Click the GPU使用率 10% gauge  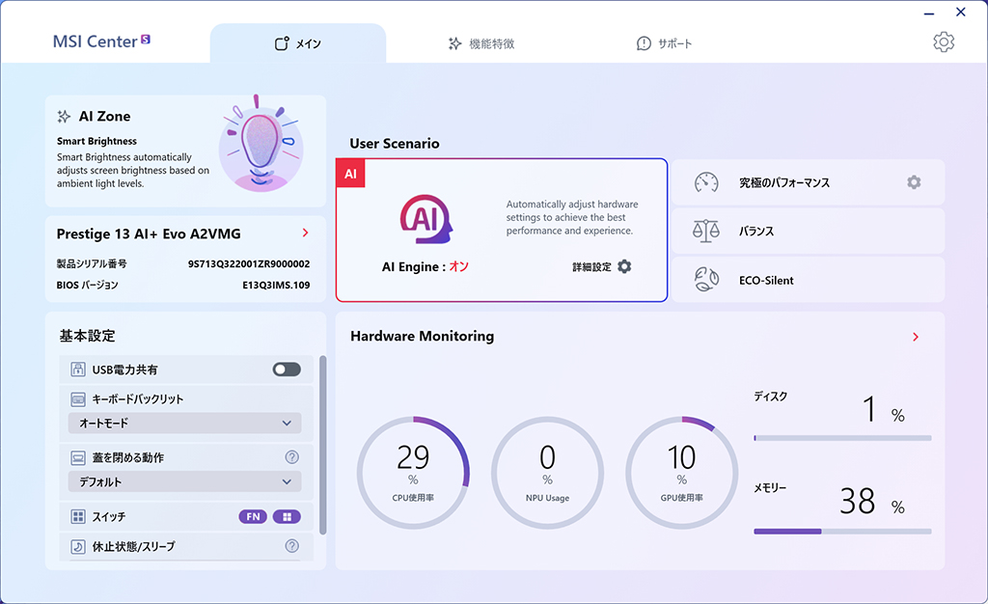pyautogui.click(x=682, y=473)
